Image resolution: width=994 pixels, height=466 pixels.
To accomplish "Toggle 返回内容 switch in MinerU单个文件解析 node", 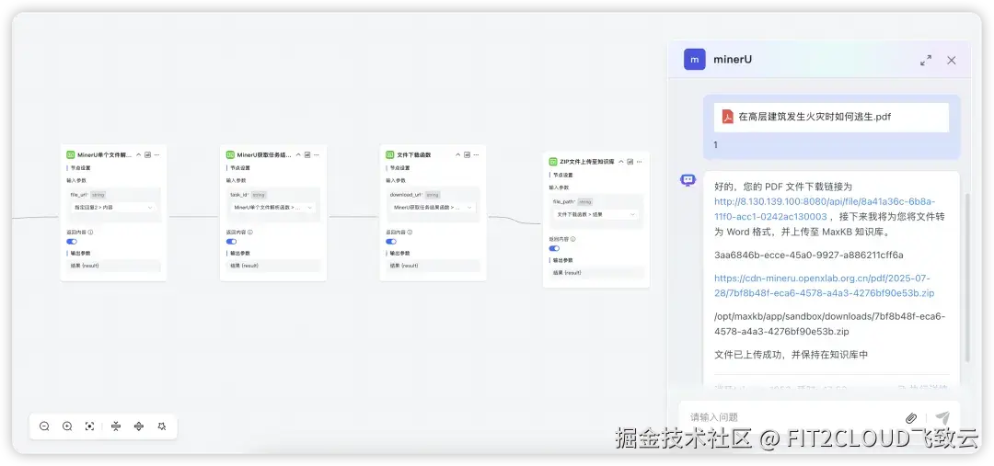I will pyautogui.click(x=72, y=241).
